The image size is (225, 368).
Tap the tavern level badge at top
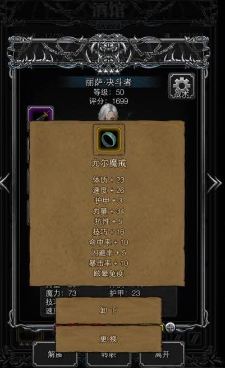pyautogui.click(x=109, y=25)
